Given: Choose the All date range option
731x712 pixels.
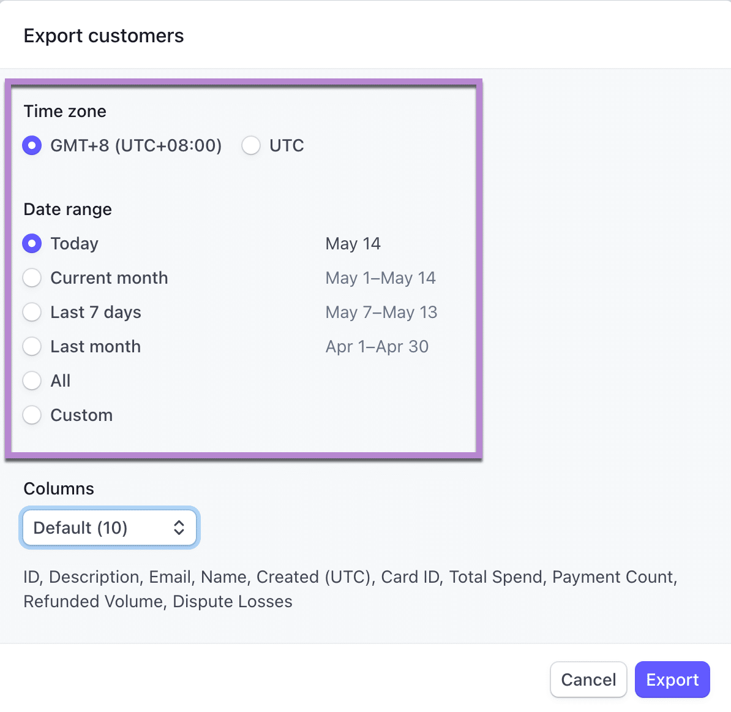Looking at the screenshot, I should coord(32,381).
